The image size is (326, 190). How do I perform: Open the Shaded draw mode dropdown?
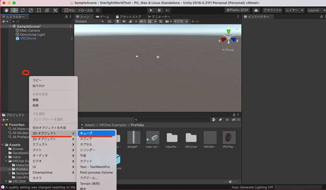[x=89, y=21]
